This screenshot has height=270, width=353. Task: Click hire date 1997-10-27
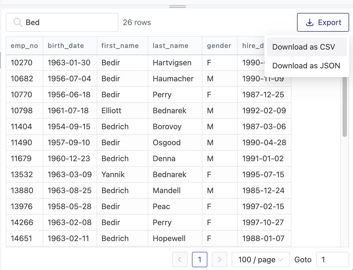click(263, 222)
